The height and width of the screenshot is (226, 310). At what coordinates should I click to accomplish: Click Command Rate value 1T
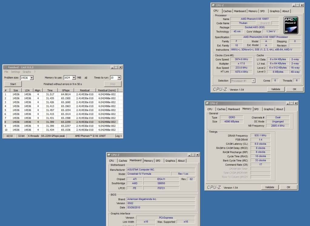[260, 164]
